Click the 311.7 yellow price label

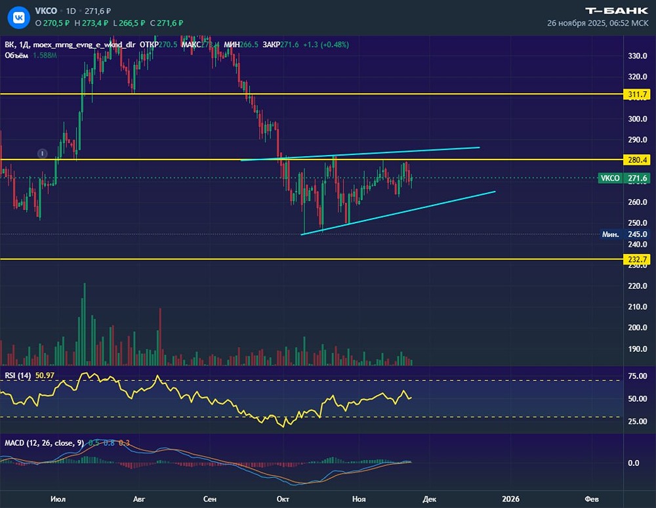click(x=637, y=95)
